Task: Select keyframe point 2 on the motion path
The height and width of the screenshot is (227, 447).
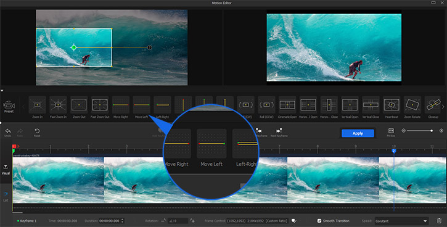Action: tap(149, 47)
